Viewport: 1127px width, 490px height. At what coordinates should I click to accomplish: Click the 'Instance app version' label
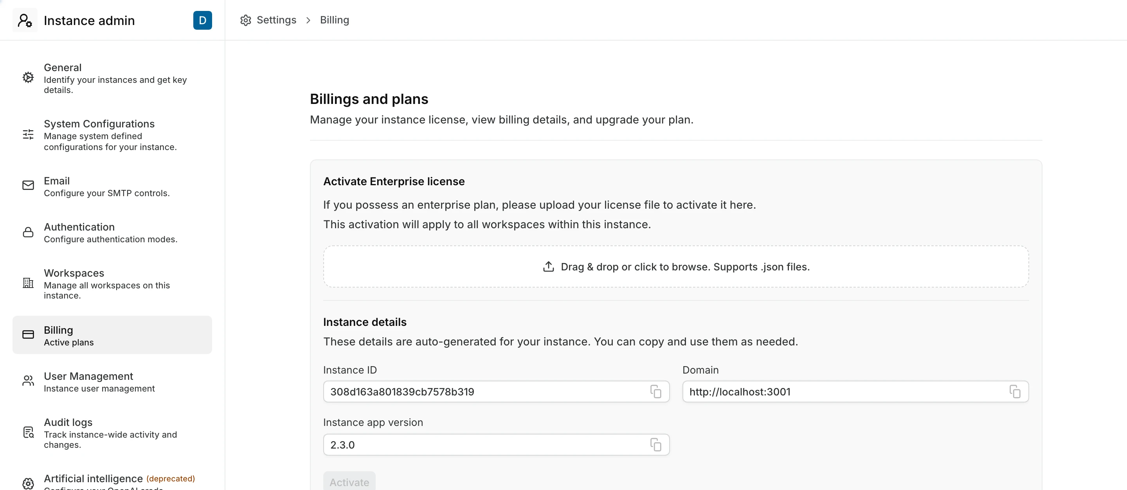pos(373,423)
